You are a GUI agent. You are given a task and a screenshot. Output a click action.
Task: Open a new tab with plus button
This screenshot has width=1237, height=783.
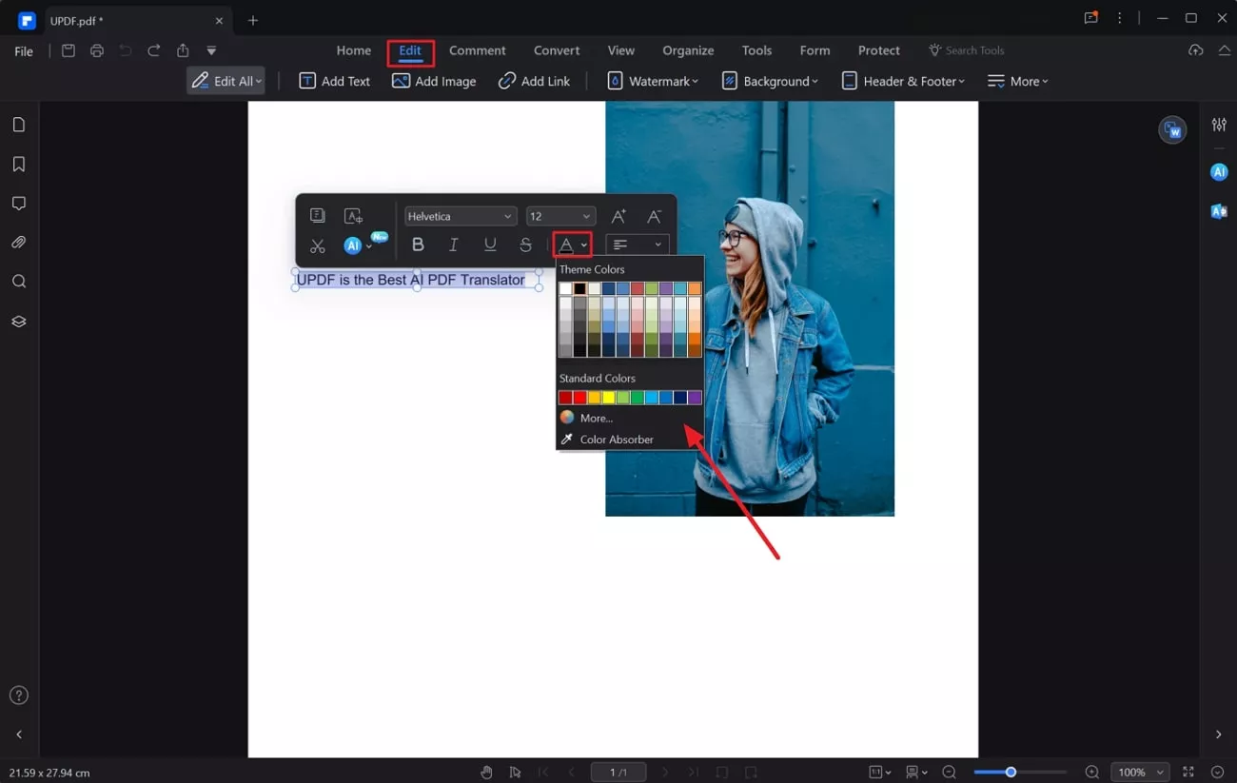[x=252, y=20]
